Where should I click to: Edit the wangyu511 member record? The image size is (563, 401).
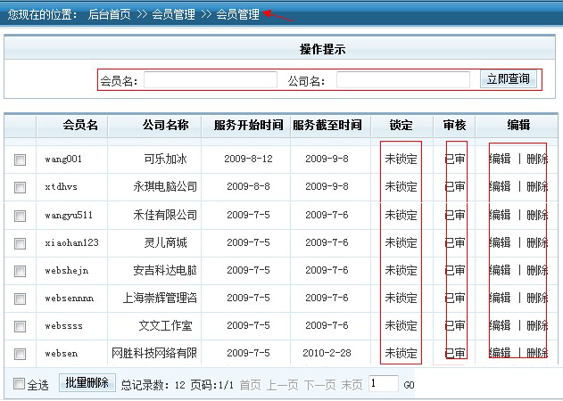coord(500,215)
